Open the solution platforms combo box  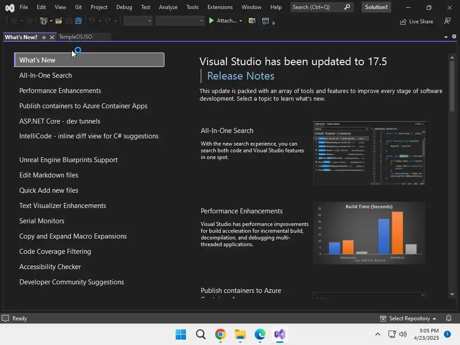pyautogui.click(x=180, y=21)
